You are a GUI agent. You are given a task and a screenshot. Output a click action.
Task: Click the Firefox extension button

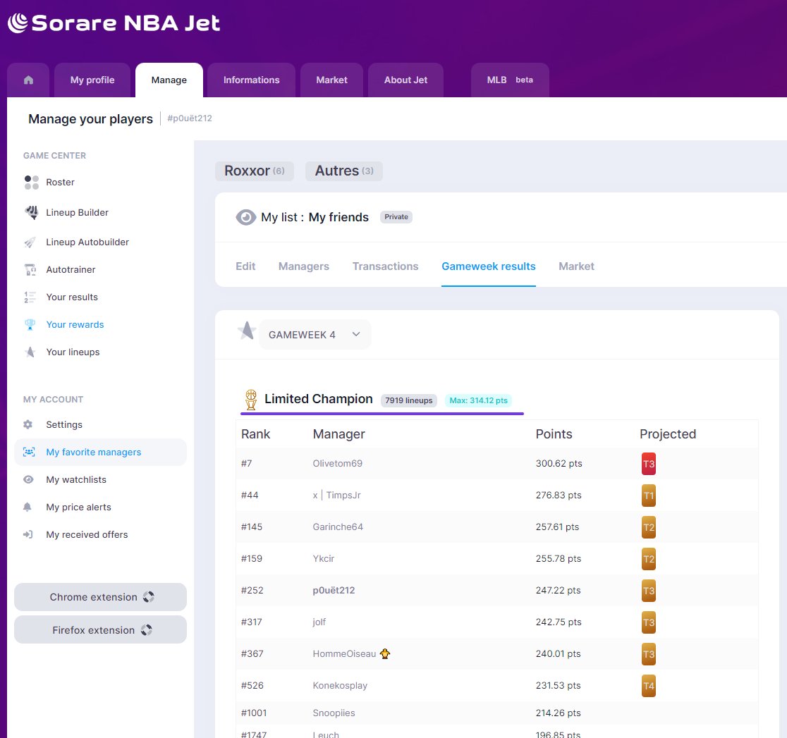[100, 630]
